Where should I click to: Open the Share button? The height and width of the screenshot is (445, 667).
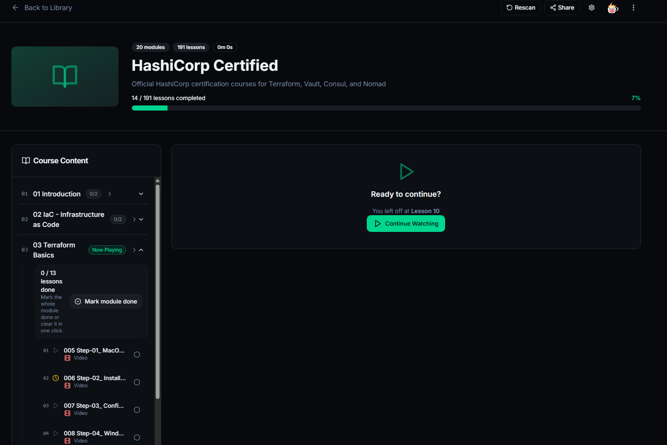(x=562, y=8)
